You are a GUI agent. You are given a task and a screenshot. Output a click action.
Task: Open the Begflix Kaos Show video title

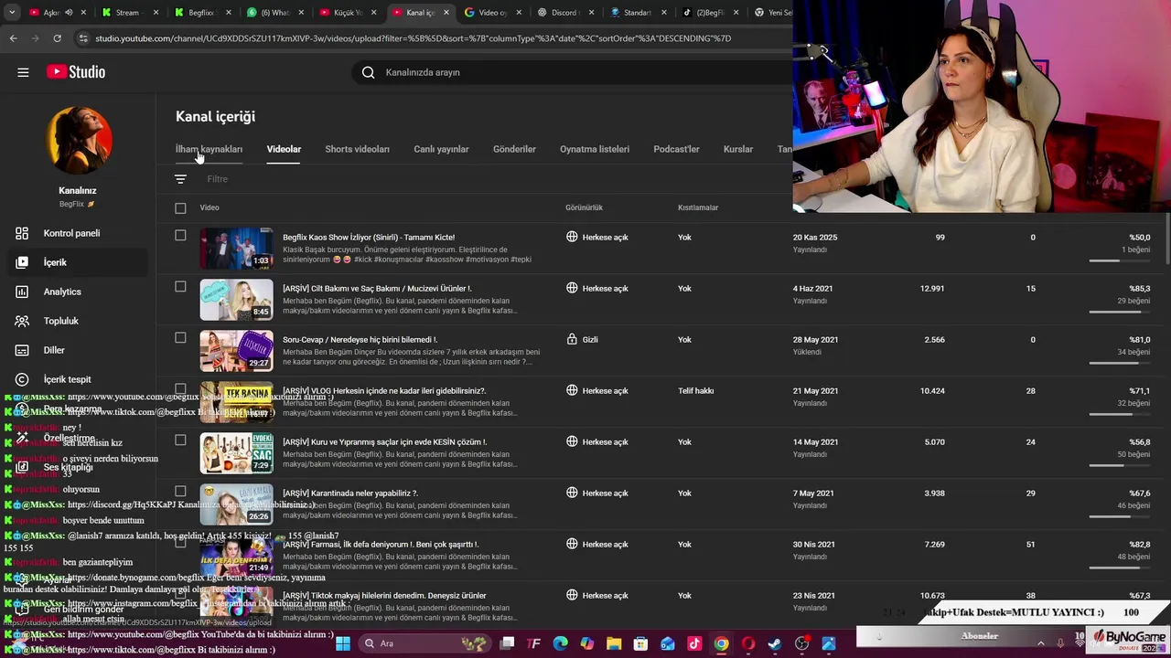click(369, 237)
